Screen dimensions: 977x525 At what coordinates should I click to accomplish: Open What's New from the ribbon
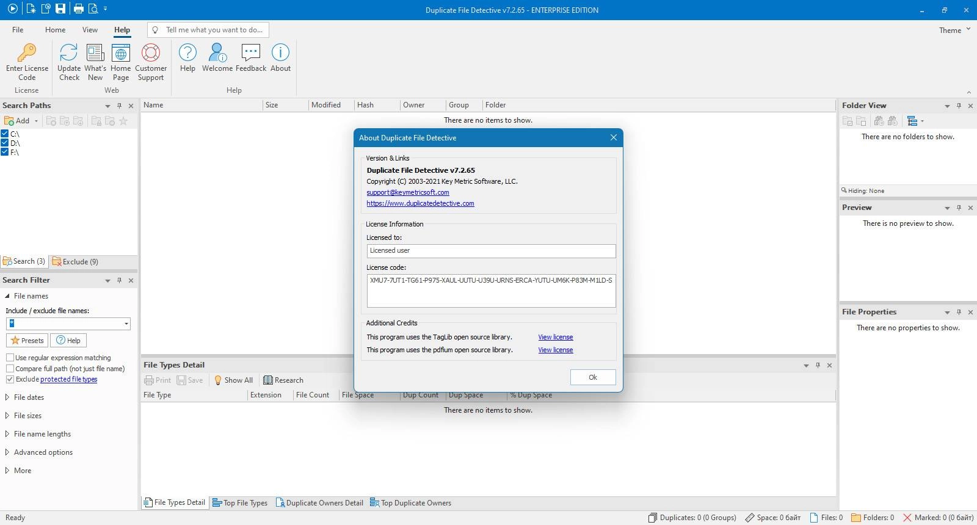[95, 62]
